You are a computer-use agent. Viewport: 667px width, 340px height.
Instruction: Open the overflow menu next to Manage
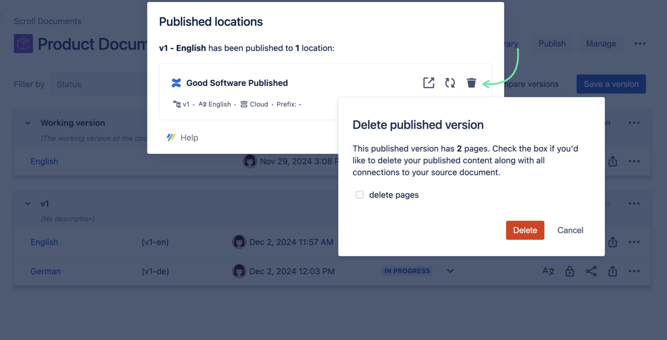tap(640, 43)
